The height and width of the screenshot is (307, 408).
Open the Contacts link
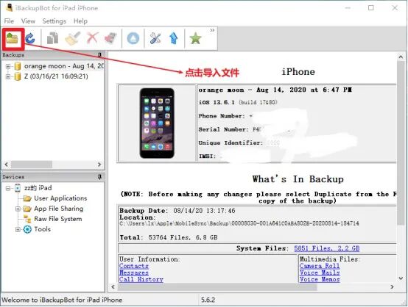coord(134,266)
